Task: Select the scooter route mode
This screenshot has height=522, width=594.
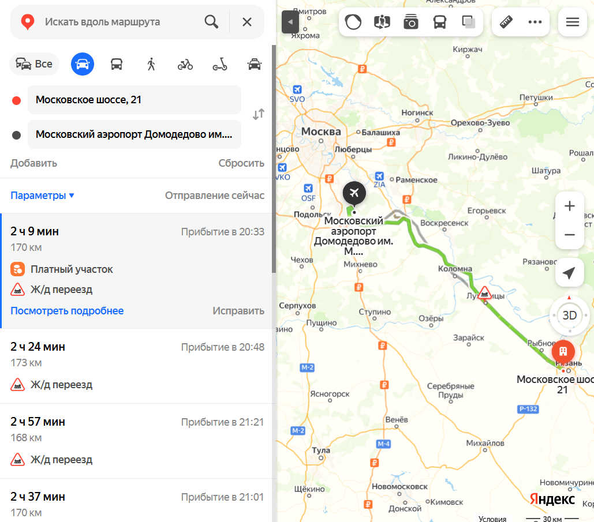Action: [x=220, y=64]
